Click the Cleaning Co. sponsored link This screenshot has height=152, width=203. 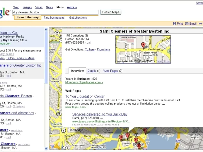[9, 33]
